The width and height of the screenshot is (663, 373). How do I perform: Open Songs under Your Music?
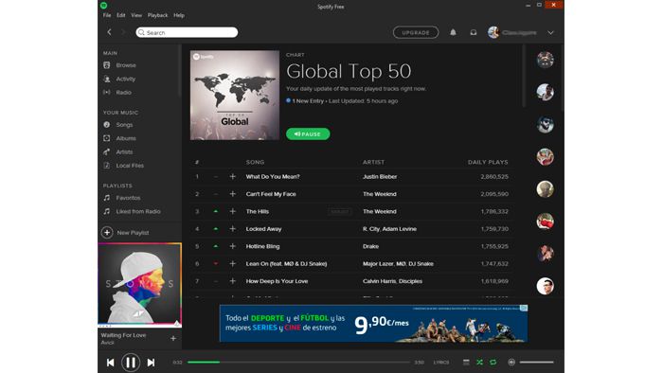pos(124,125)
